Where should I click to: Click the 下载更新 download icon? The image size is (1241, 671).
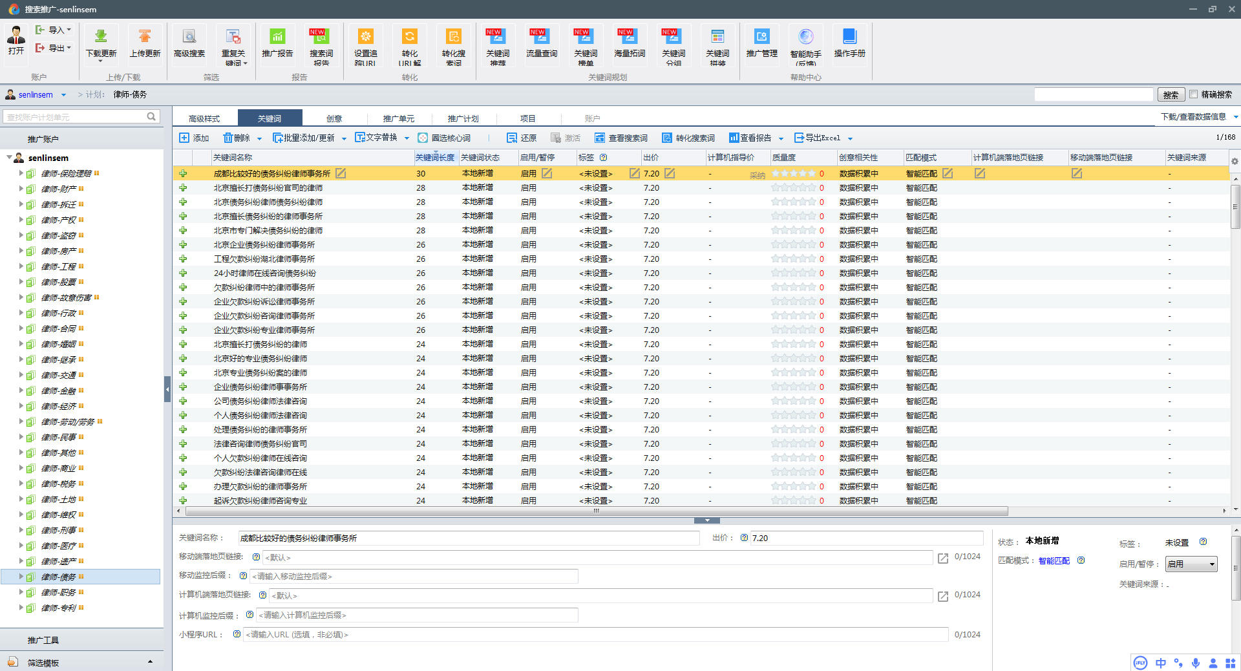point(101,37)
